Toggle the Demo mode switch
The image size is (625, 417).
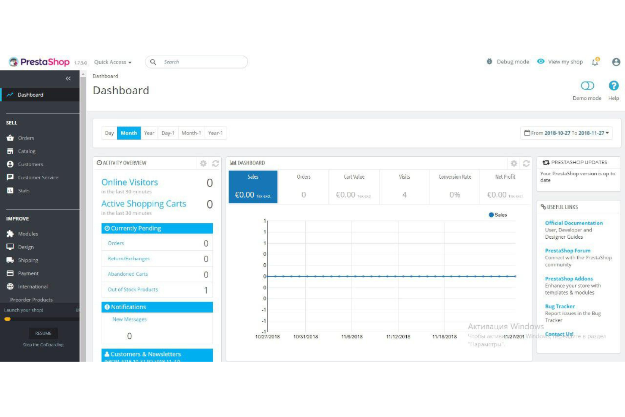point(587,86)
